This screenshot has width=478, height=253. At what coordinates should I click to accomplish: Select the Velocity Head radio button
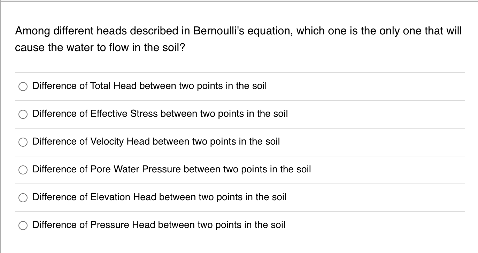tap(23, 142)
